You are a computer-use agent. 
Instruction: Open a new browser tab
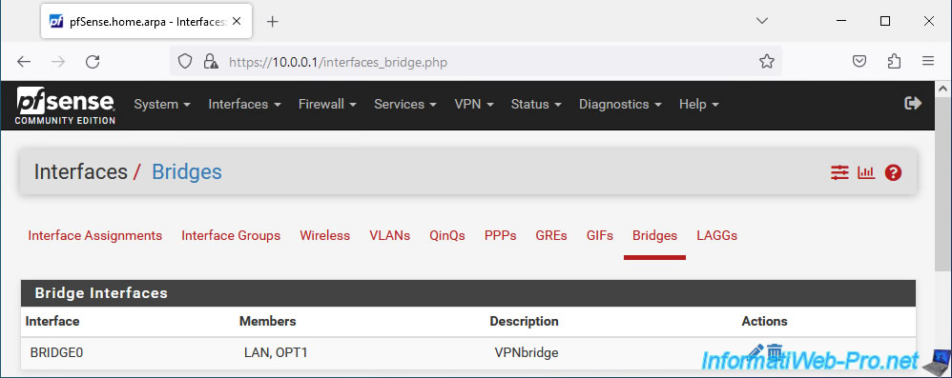click(x=273, y=22)
